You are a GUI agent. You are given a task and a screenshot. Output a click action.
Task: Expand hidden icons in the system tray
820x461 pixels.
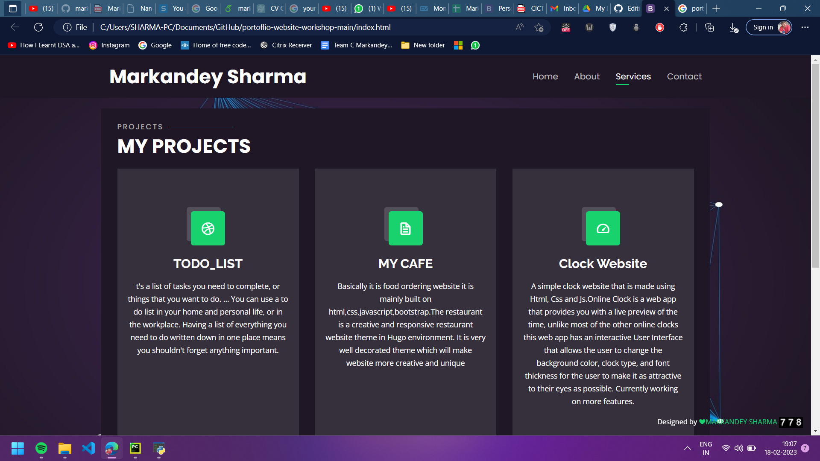coord(688,448)
